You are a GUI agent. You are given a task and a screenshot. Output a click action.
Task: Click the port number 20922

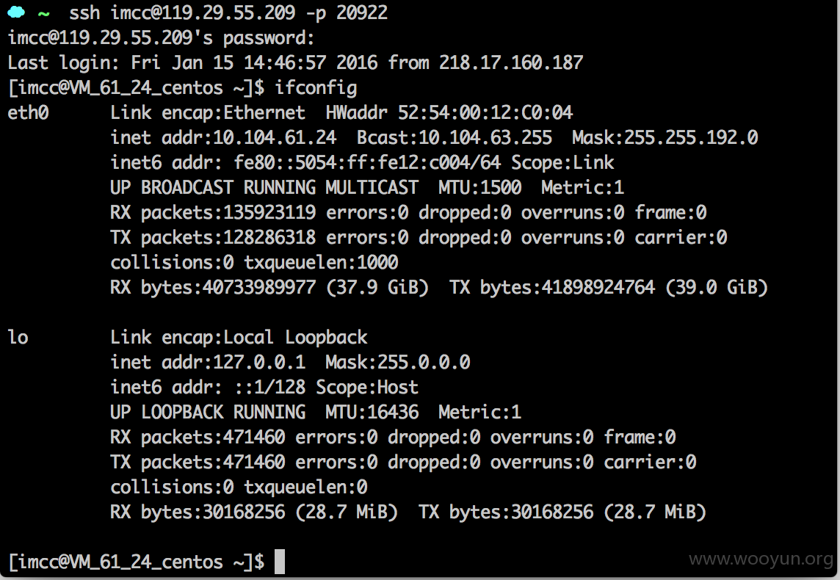(x=362, y=13)
